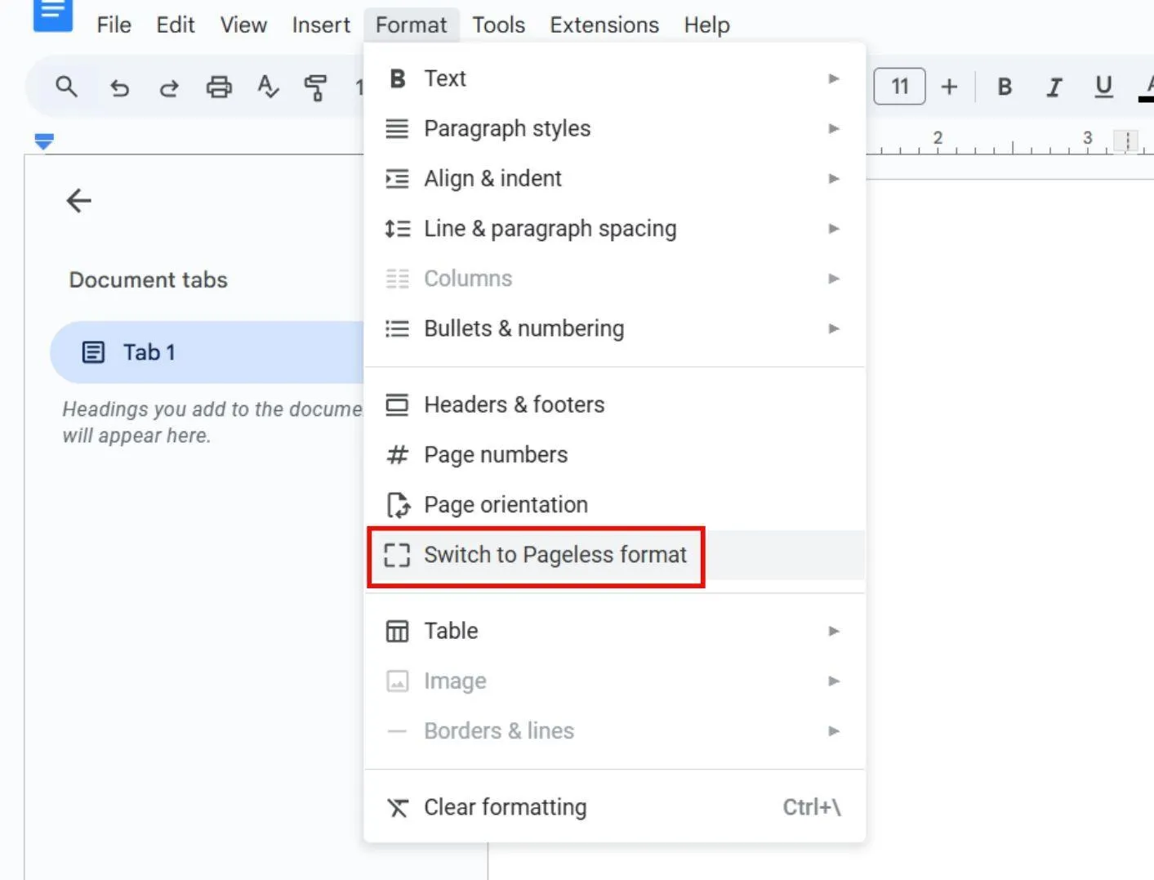Image resolution: width=1154 pixels, height=880 pixels.
Task: Go back with the left arrow icon
Action: tap(78, 200)
